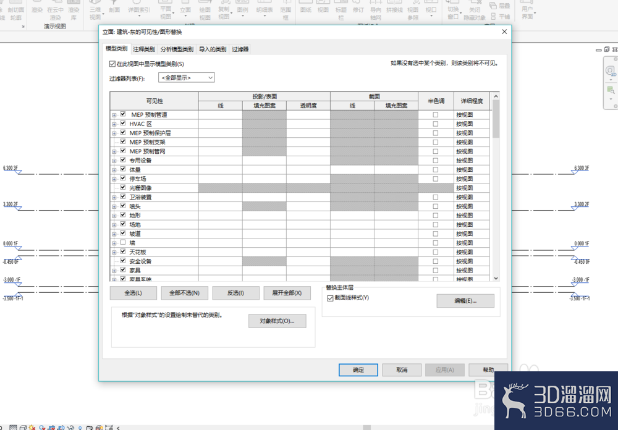Click the 展开全部(X) button
This screenshot has height=430, width=618.
point(287,293)
